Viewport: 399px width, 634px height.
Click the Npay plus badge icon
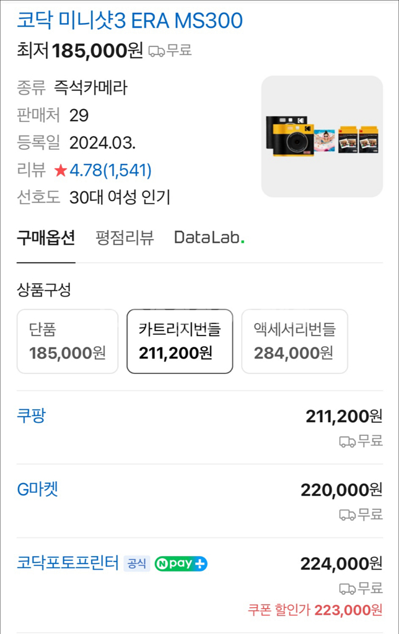coord(181,564)
